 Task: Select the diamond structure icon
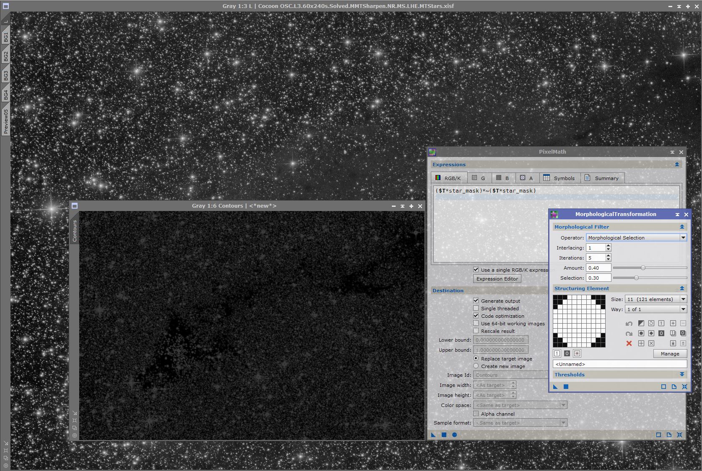pyautogui.click(x=651, y=333)
